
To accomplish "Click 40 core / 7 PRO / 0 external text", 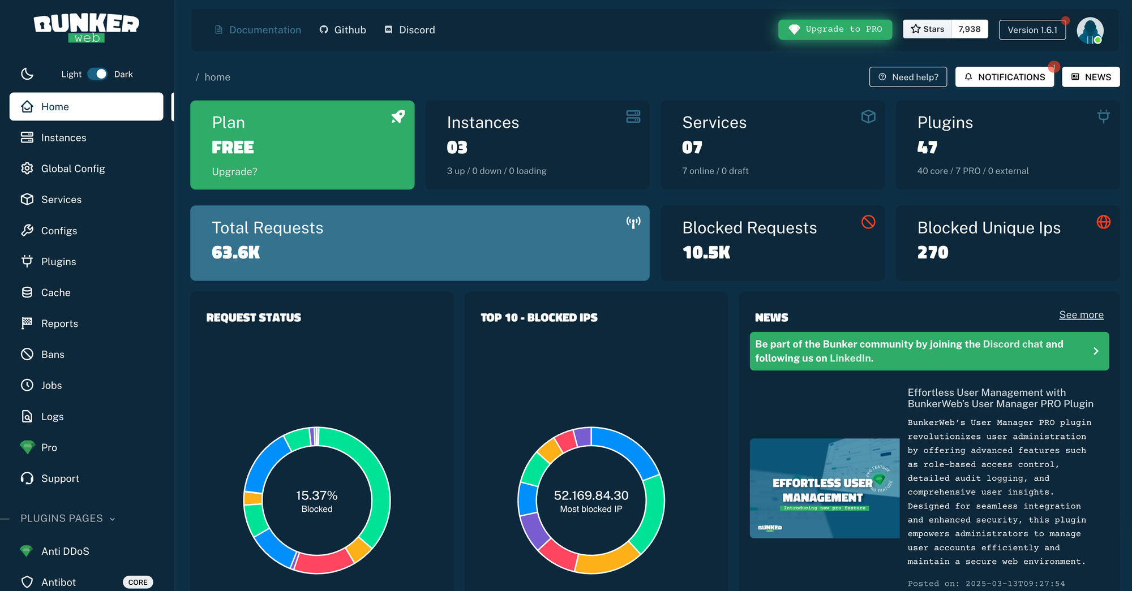I will (973, 171).
